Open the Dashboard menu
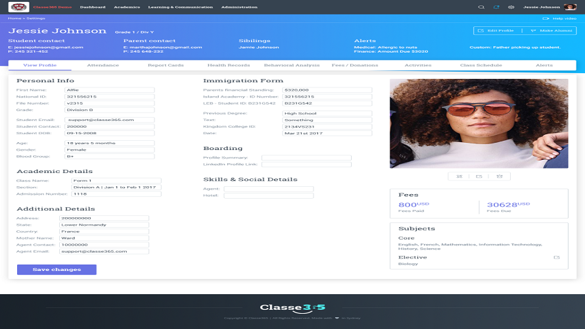Viewport: 585px width, 329px height. point(93,7)
